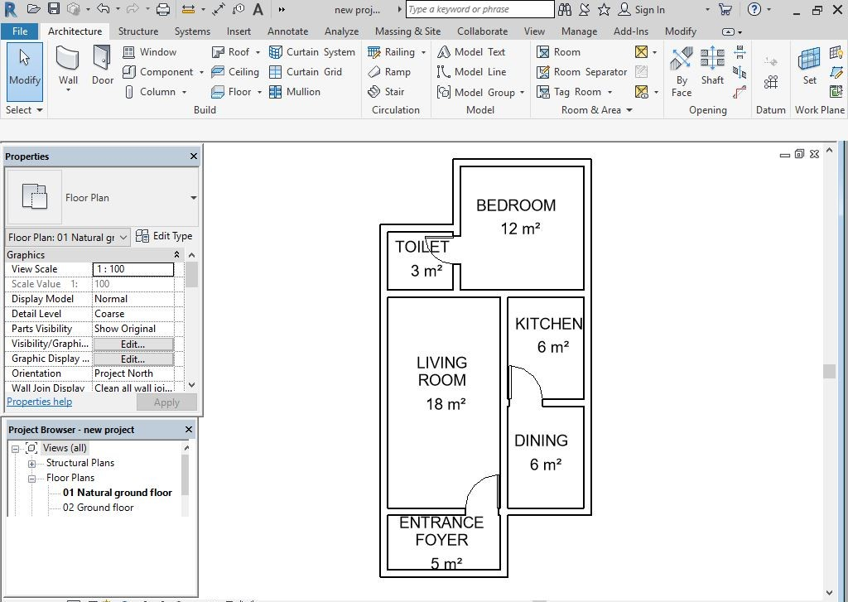This screenshot has height=602, width=848.
Task: Draw a Model Line
Action: click(471, 72)
